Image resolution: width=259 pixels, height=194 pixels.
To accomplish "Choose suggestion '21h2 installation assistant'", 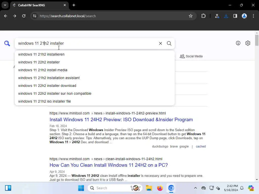I will (95, 78).
